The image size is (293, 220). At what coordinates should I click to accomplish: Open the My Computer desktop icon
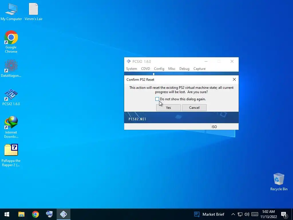coord(11,11)
